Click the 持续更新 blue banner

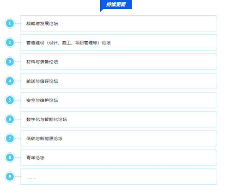coord(116,5)
